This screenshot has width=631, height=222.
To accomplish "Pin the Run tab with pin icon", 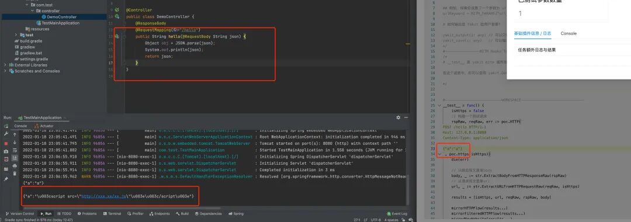I will click(6, 179).
